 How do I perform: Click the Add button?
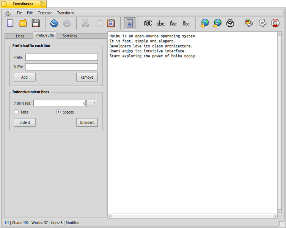(x=25, y=77)
